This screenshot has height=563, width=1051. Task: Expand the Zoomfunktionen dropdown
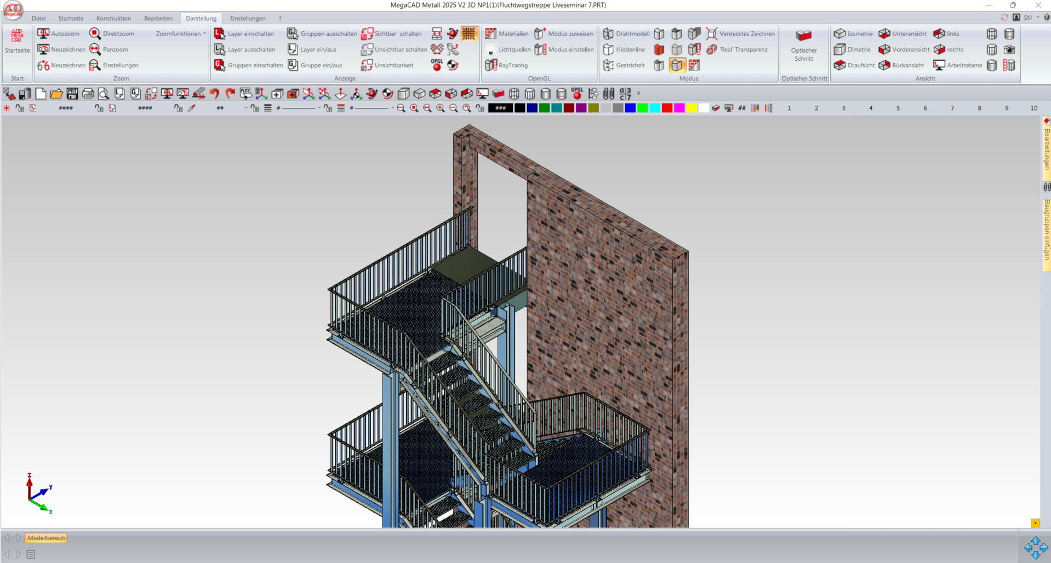coord(181,33)
